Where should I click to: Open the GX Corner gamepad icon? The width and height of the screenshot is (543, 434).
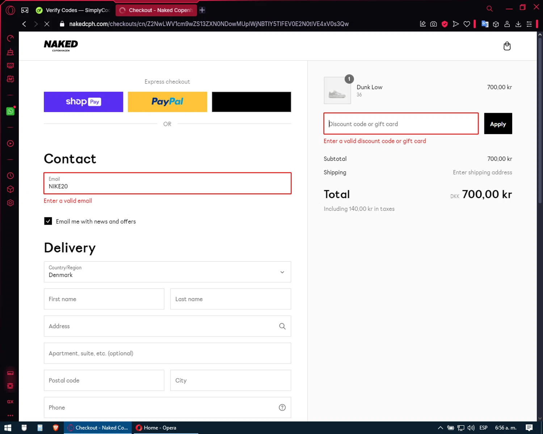pyautogui.click(x=25, y=10)
